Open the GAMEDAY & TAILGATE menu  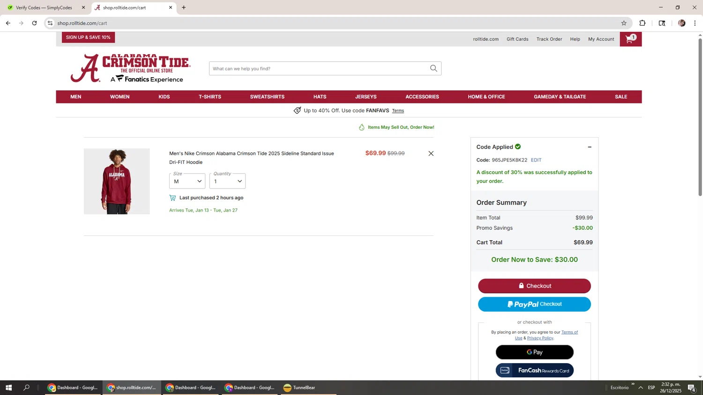tap(560, 97)
